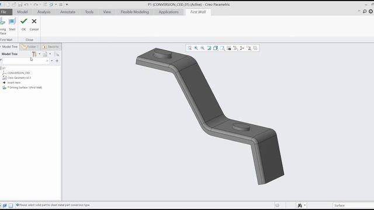Repaint the graphics view
374x210 pixels.
[209, 48]
